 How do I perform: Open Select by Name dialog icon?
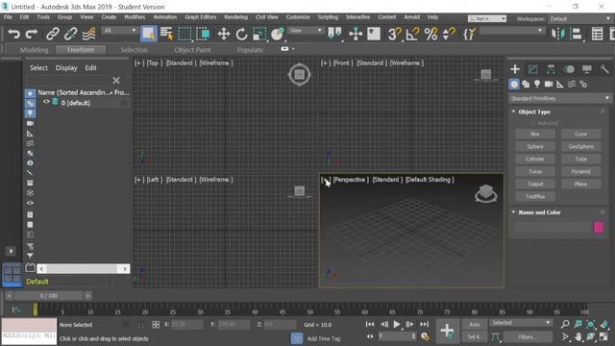(x=166, y=35)
